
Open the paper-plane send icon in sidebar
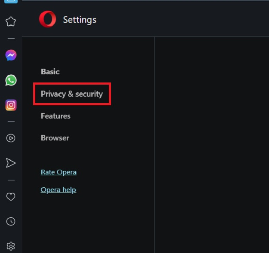pyautogui.click(x=11, y=163)
